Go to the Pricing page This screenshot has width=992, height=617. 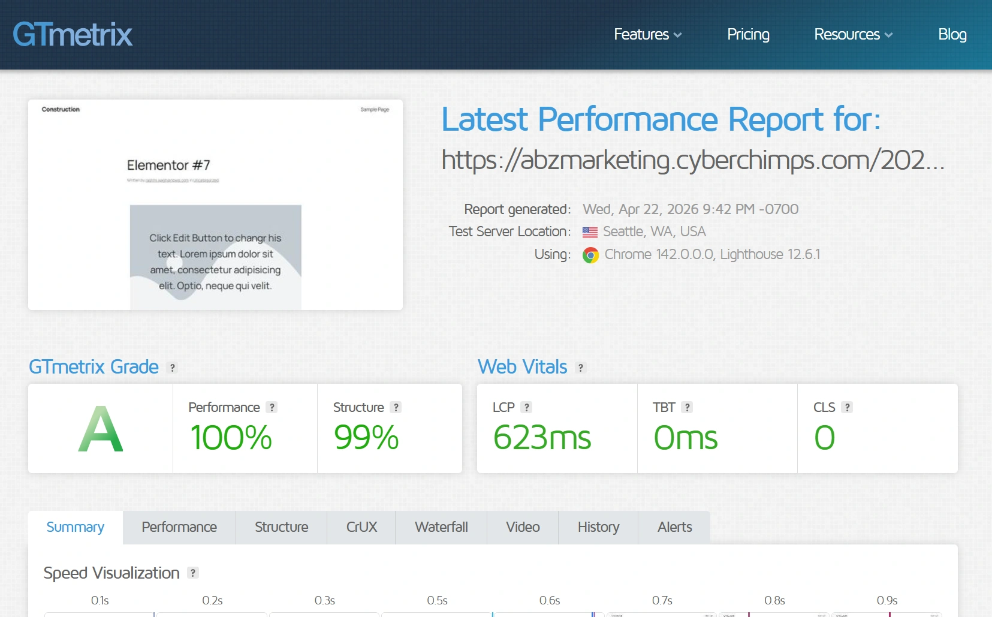(x=748, y=34)
